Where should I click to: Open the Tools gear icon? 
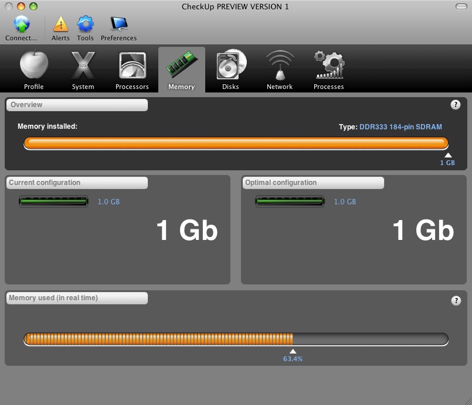pyautogui.click(x=85, y=24)
